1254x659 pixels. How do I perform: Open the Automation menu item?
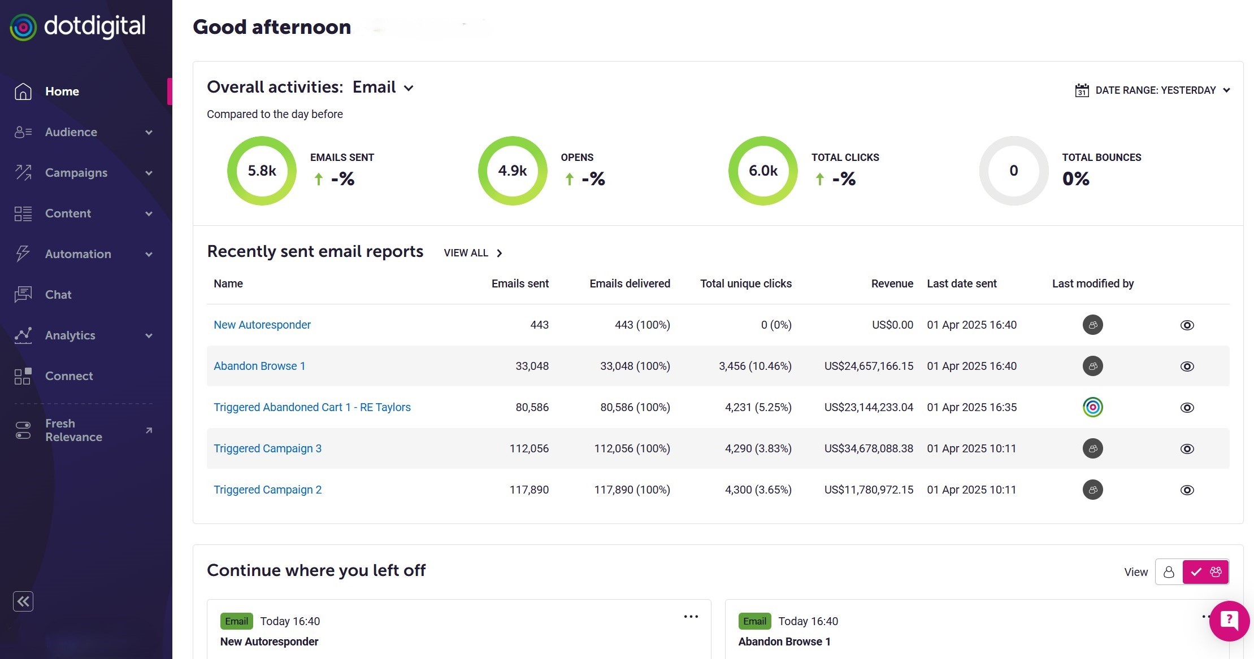(x=78, y=254)
